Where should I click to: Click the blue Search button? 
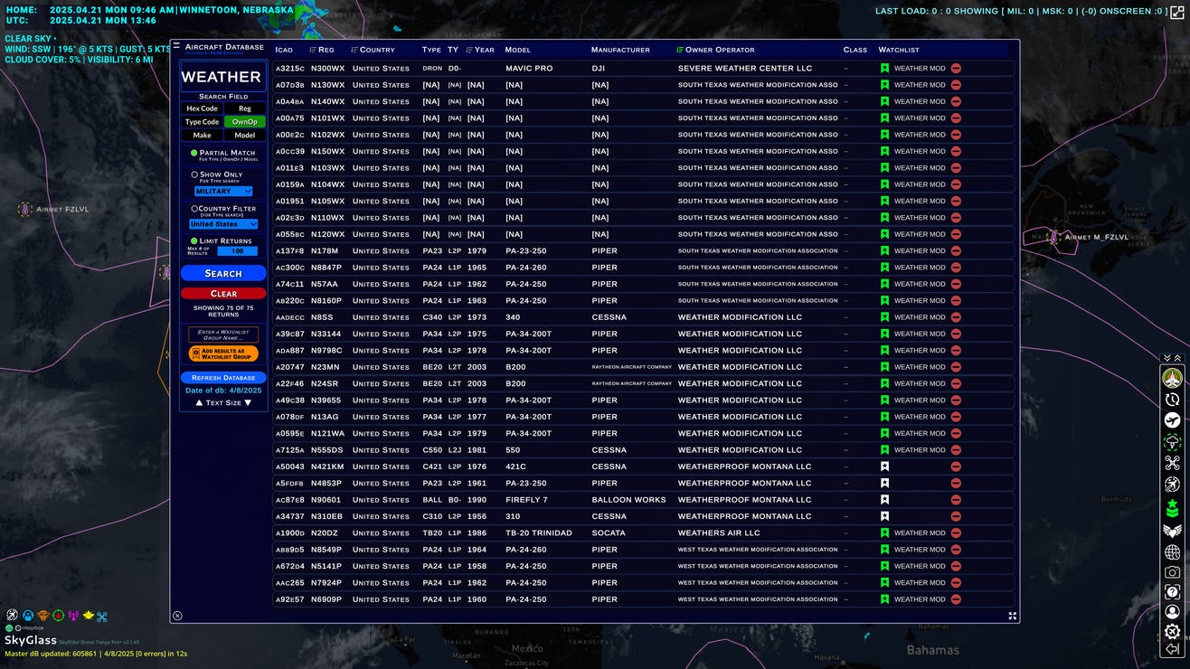(x=223, y=273)
